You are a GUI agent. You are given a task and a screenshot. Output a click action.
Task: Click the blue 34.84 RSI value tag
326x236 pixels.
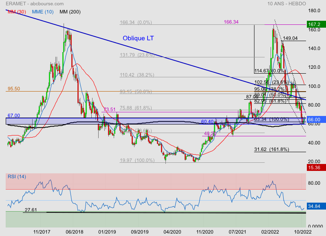point(316,206)
